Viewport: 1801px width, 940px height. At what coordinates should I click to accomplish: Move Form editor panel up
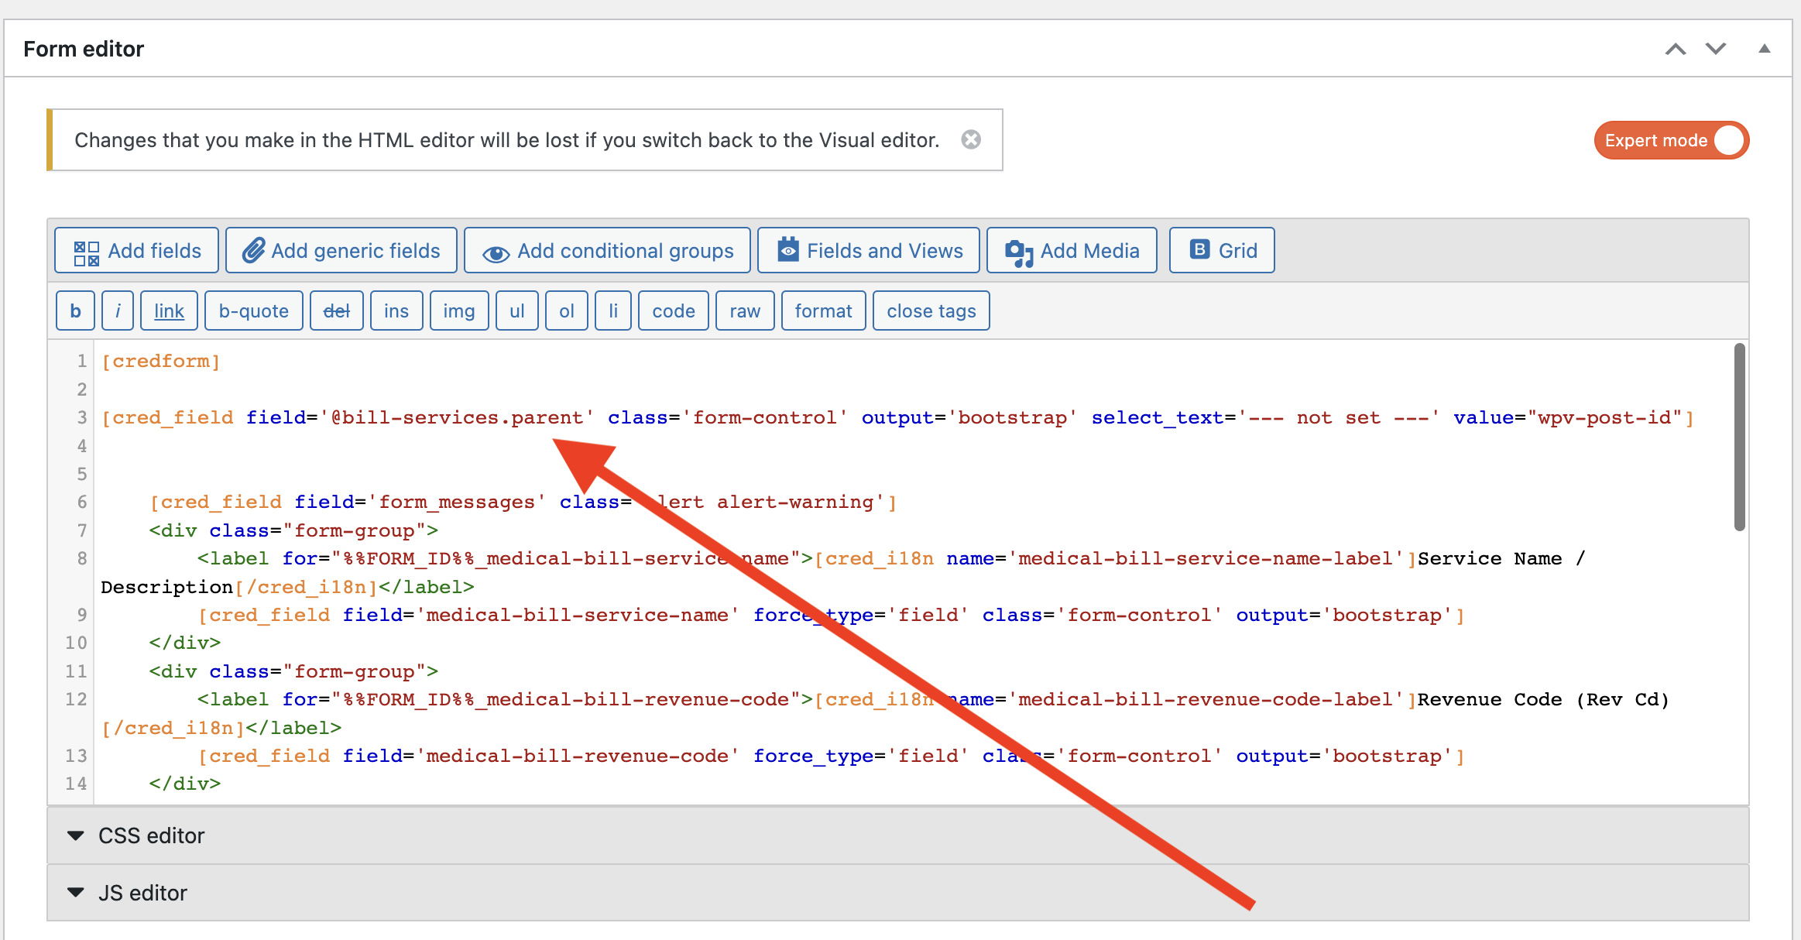[1676, 49]
